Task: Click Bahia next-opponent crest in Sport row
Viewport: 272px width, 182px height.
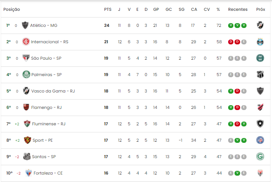Action: tap(260, 140)
